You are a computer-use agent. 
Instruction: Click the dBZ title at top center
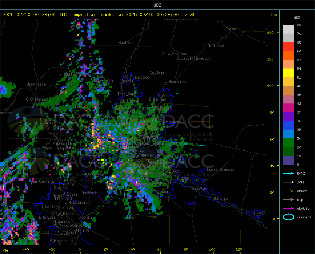pyautogui.click(x=157, y=5)
